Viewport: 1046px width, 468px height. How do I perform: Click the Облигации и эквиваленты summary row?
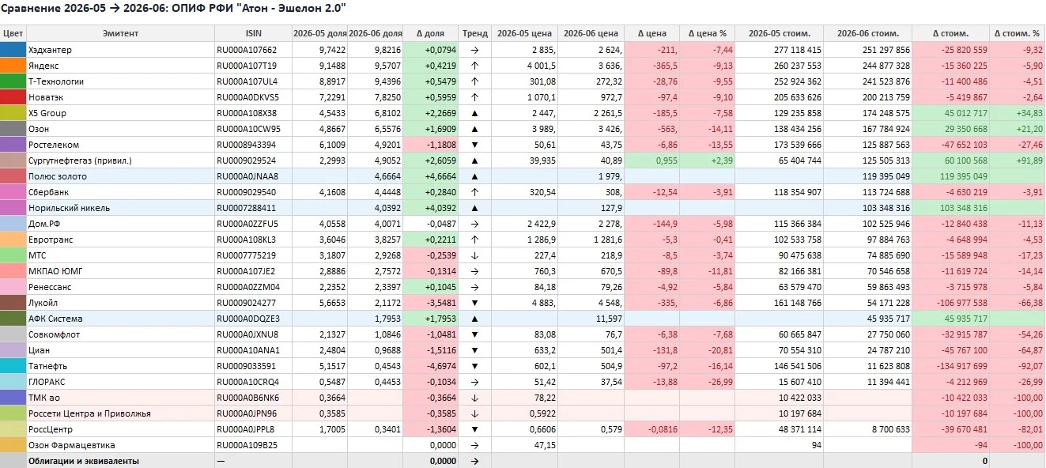click(523, 461)
